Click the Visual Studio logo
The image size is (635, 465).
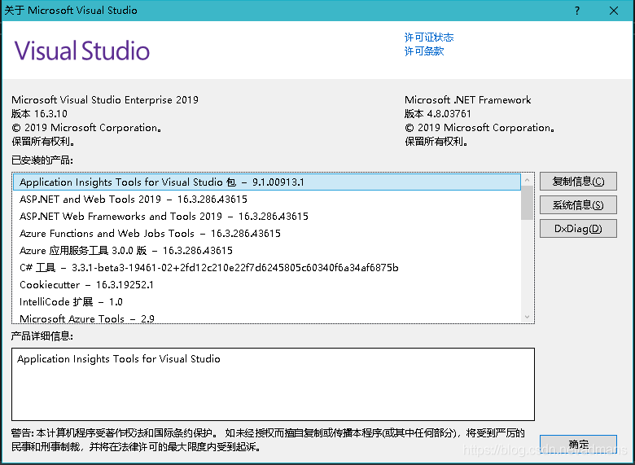(82, 50)
